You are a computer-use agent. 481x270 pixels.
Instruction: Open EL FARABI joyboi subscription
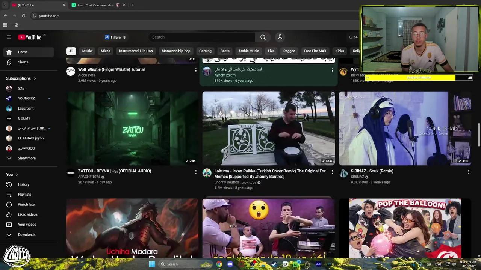coord(29,138)
